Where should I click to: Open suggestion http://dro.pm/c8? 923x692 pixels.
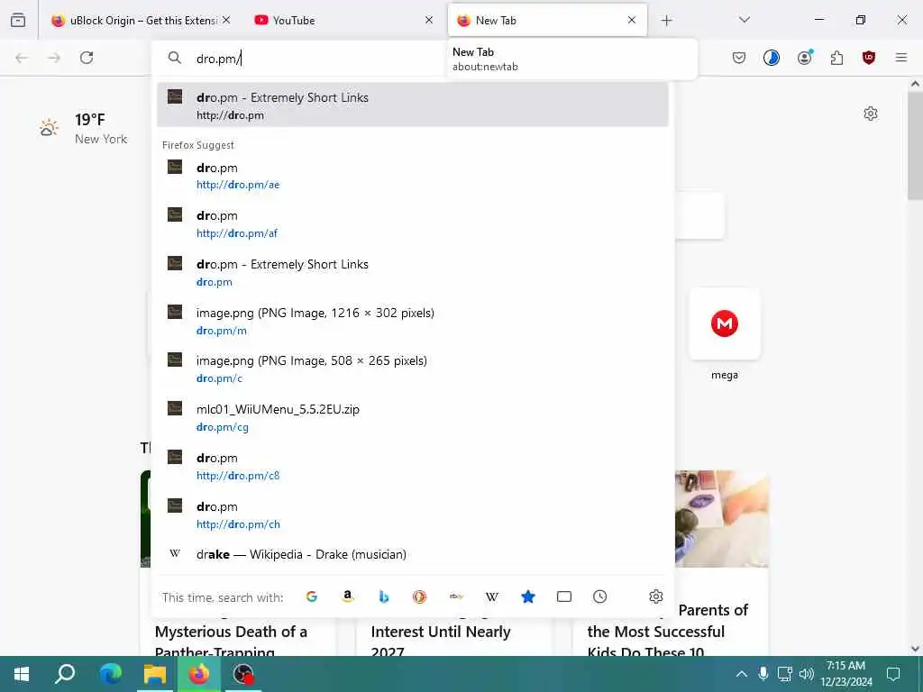point(412,466)
